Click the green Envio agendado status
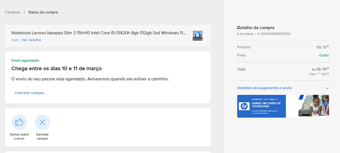The height and width of the screenshot is (153, 340). (25, 61)
